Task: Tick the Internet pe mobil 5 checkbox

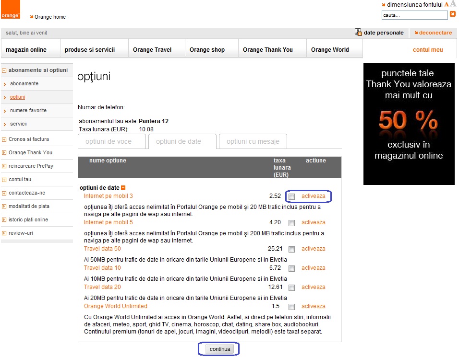Action: [x=291, y=223]
